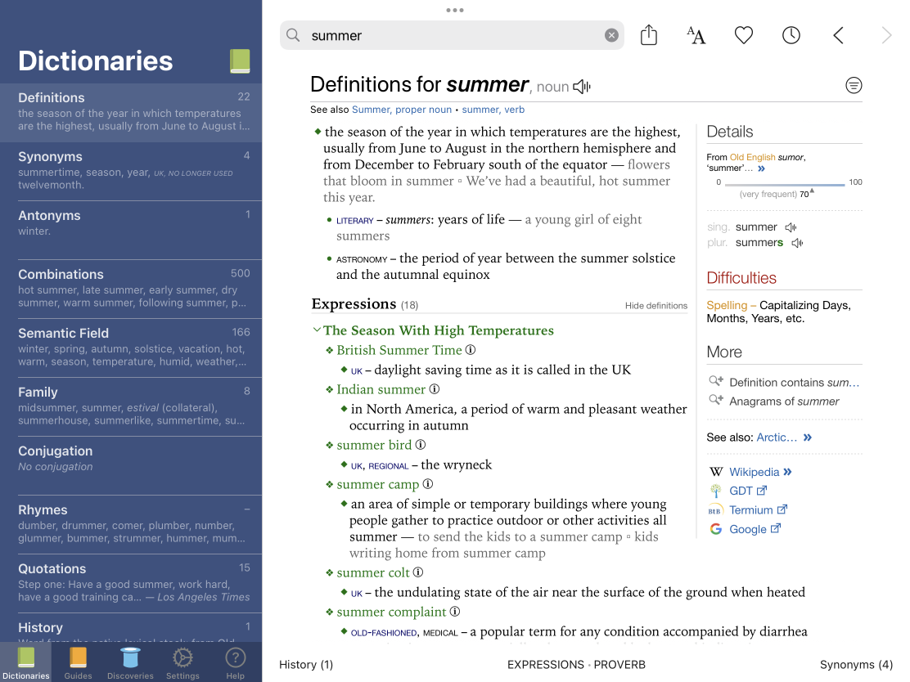Open Summer, proper noun entry
The image size is (910, 682).
pos(402,110)
